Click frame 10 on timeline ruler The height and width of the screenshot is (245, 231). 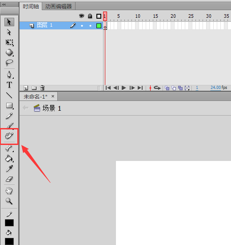pyautogui.click(x=138, y=16)
